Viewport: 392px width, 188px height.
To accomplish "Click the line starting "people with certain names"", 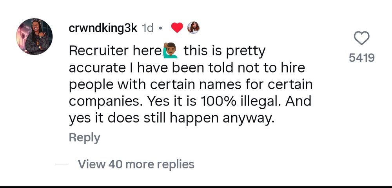I will [x=191, y=85].
